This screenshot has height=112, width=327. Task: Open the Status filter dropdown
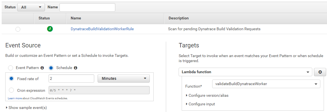tap(31, 7)
